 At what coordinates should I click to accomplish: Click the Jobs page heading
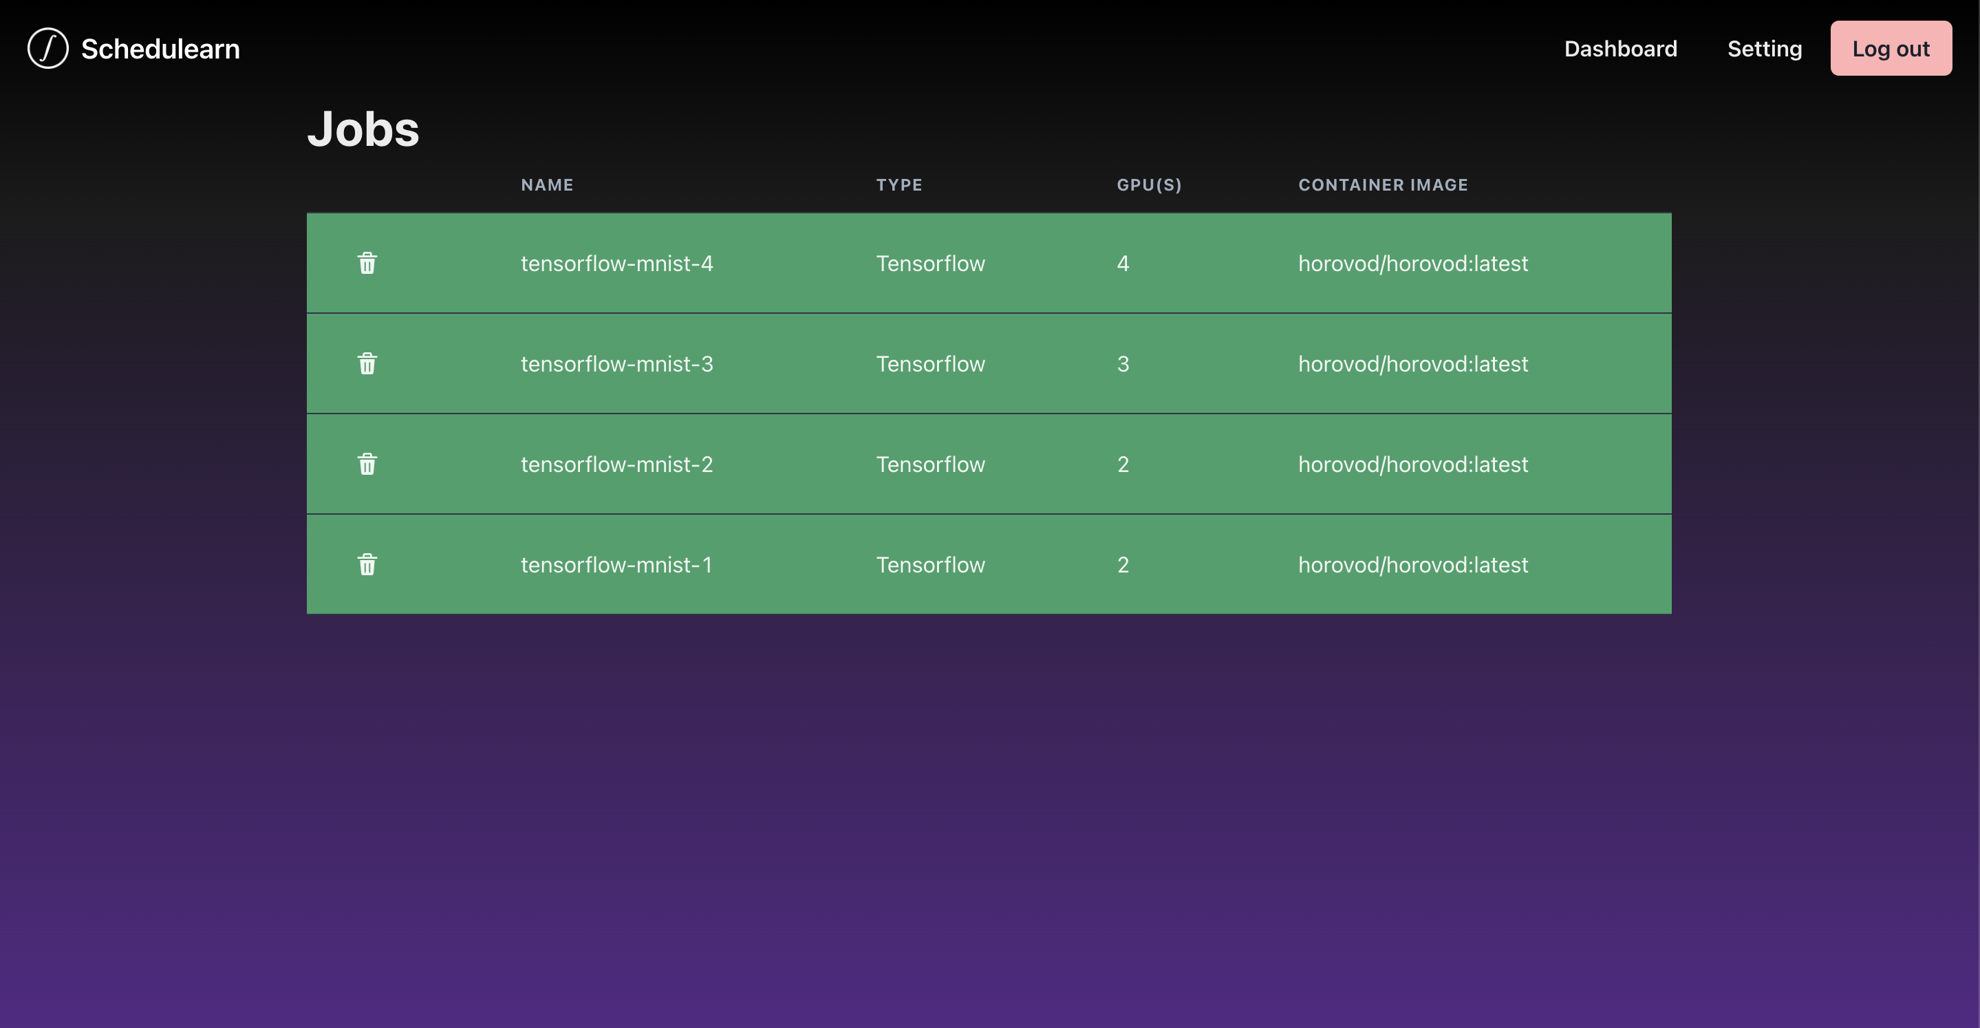363,129
